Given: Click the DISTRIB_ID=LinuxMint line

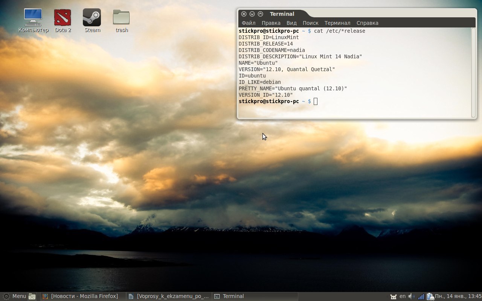Looking at the screenshot, I should click(268, 37).
